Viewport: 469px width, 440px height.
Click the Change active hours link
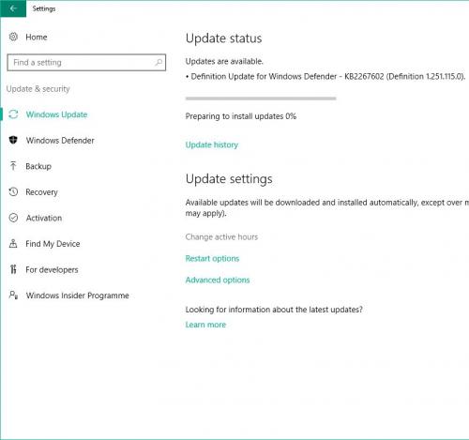[221, 237]
